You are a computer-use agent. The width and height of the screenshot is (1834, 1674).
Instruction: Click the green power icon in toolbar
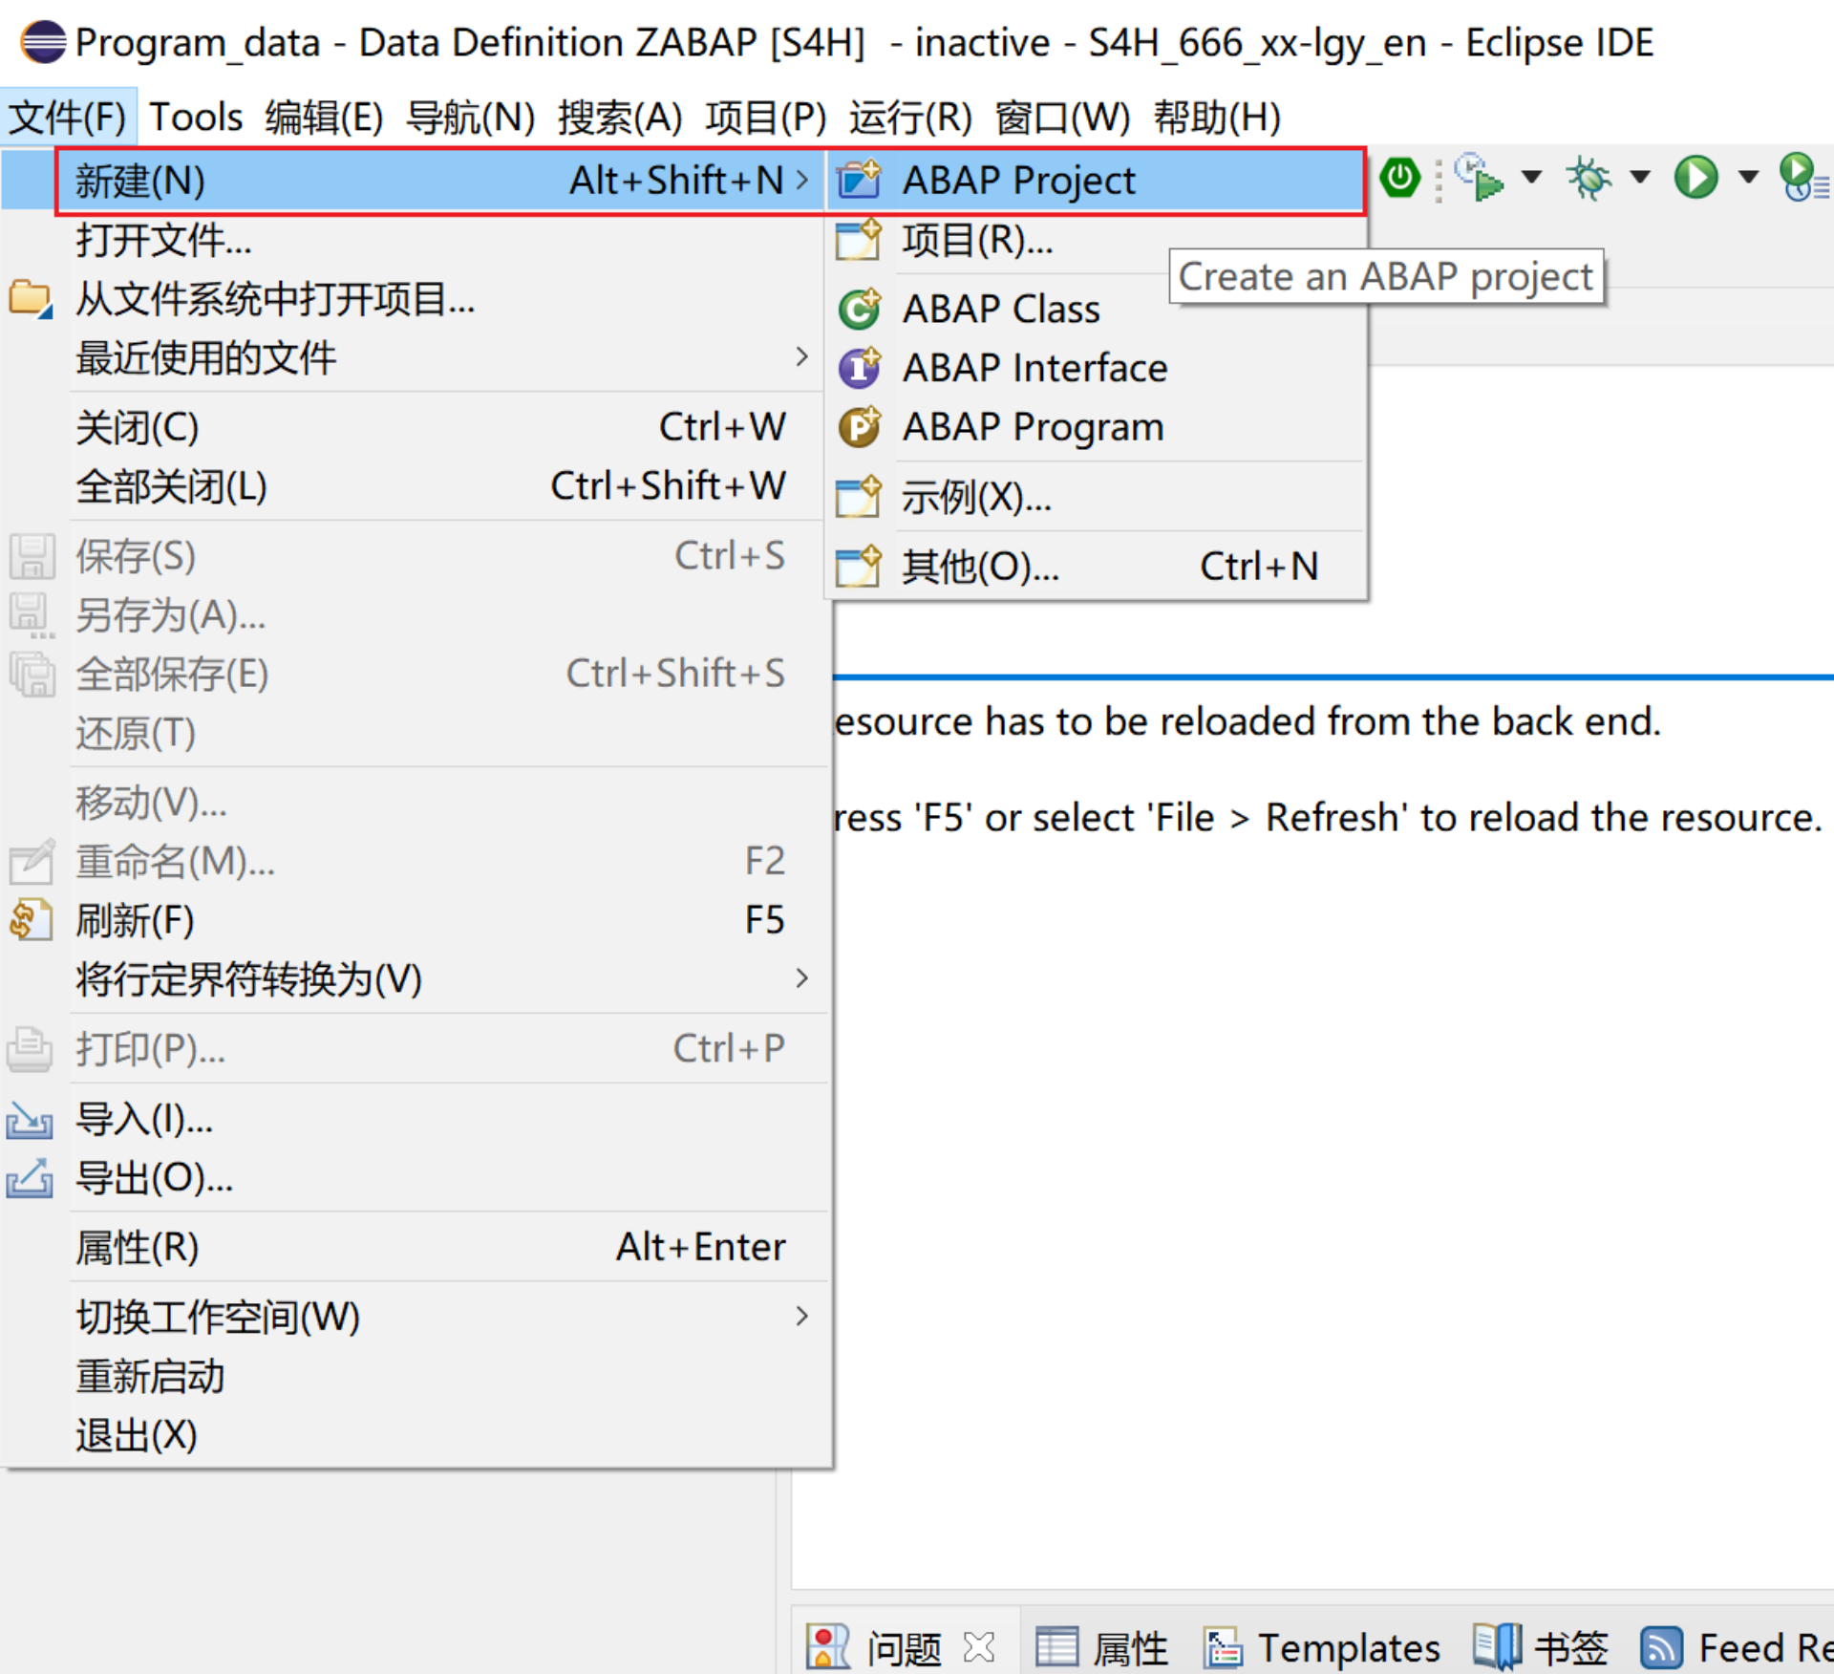click(x=1399, y=179)
